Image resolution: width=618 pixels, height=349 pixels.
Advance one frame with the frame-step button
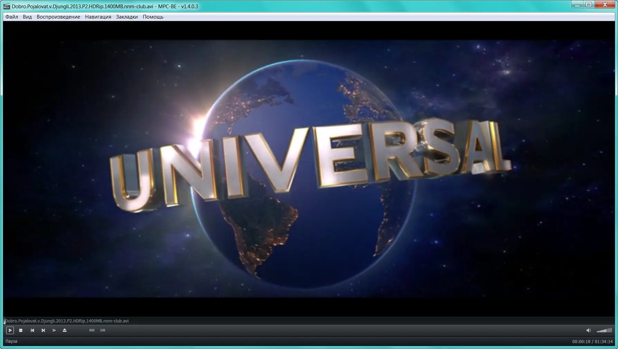coord(54,330)
